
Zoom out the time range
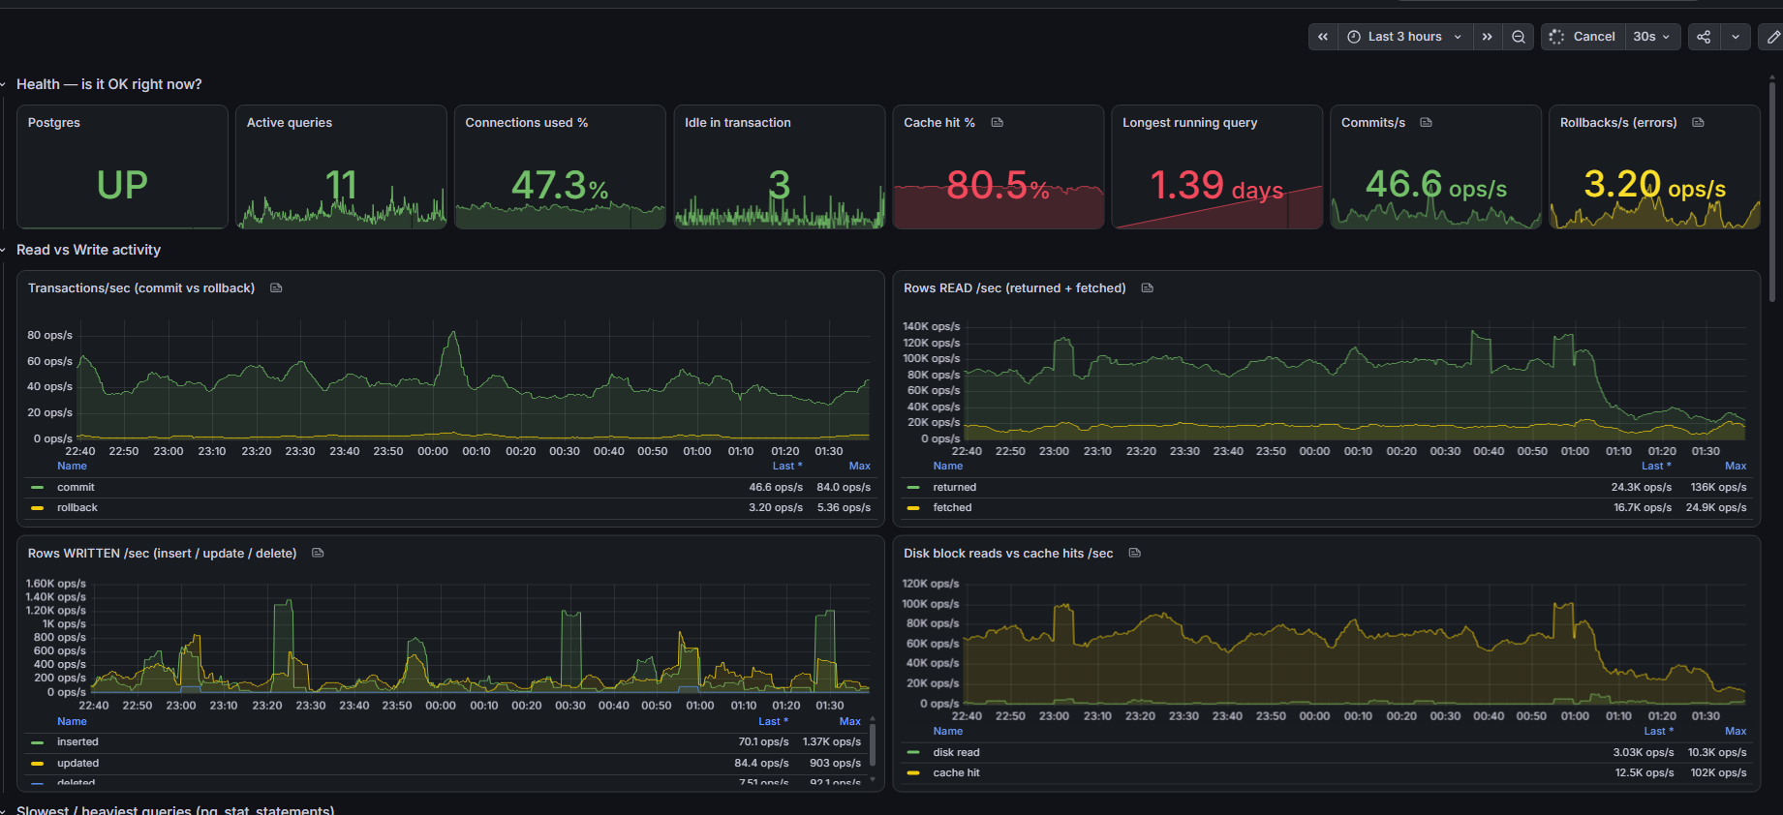tap(1519, 37)
